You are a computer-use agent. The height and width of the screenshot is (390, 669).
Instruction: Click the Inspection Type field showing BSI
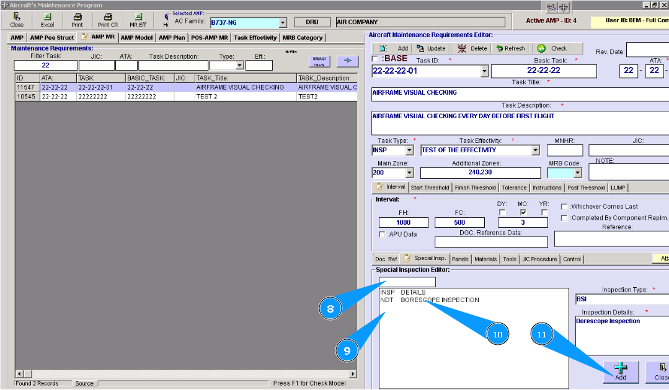(x=622, y=300)
